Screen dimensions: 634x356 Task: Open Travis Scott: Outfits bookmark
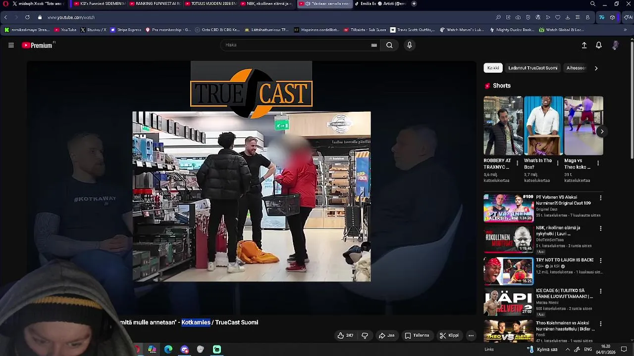413,30
